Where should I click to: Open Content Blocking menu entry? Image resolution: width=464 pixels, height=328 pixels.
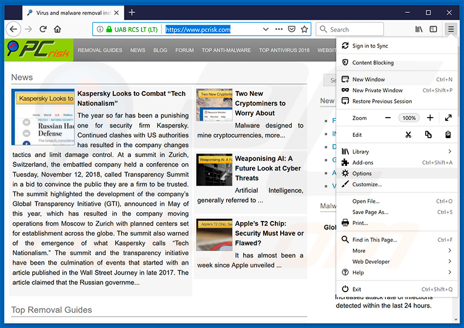coord(396,62)
